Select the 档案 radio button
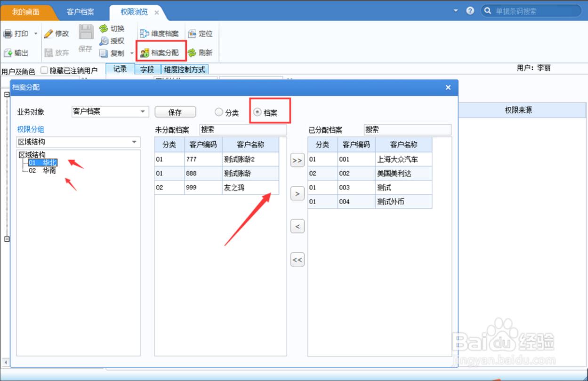588x381 pixels. tap(258, 112)
